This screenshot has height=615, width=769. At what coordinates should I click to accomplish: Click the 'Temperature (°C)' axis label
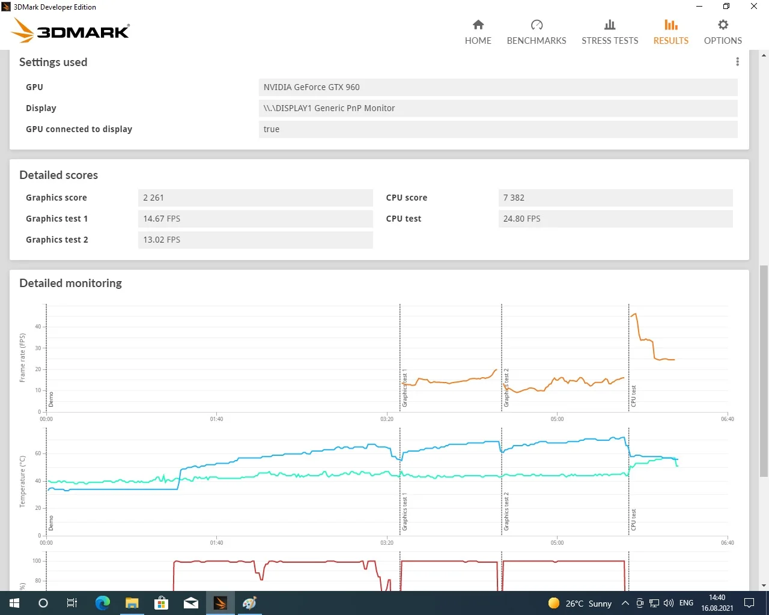tap(23, 482)
